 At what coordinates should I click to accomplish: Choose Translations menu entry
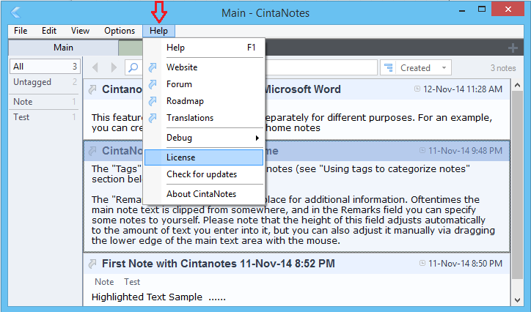point(204,118)
